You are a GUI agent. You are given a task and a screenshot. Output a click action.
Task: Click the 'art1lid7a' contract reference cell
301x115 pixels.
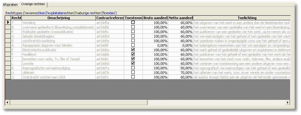110,68
